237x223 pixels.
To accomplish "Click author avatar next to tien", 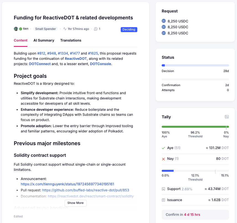I will click(16, 29).
